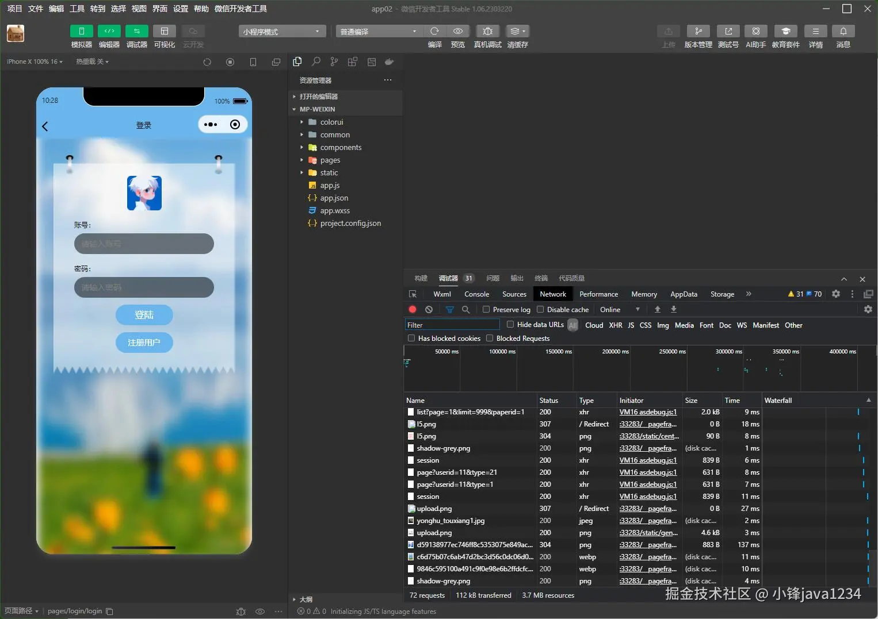Toggle the 模拟器 simulator panel button
This screenshot has height=619, width=878.
81,31
